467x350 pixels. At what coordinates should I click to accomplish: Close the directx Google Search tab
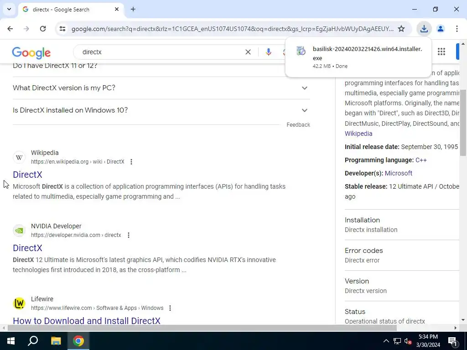tap(117, 9)
